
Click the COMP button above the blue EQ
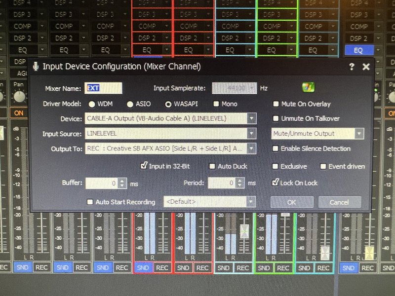pos(359,27)
